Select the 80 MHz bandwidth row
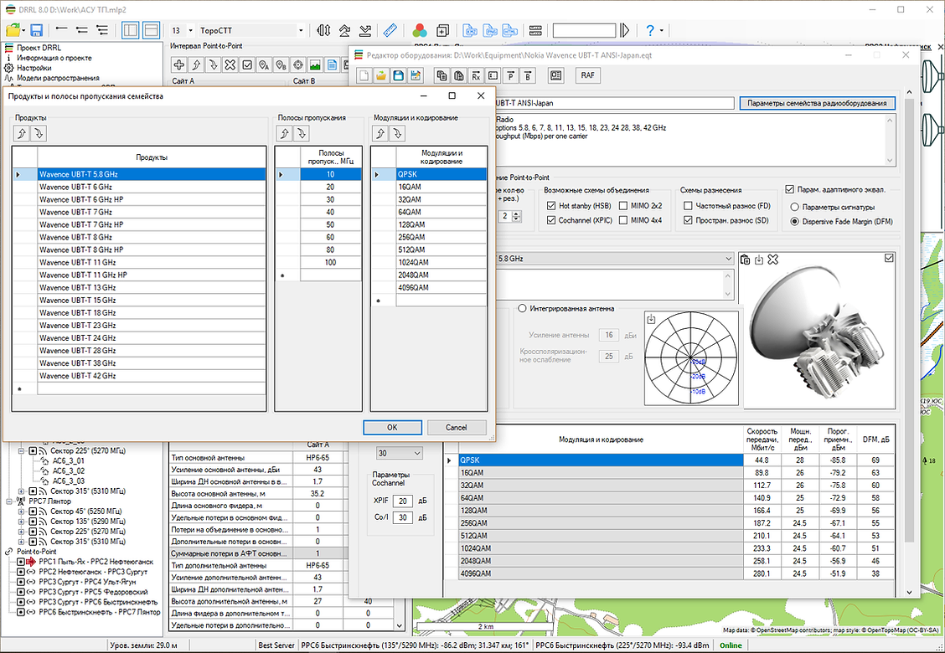Viewport: 945px width, 653px height. click(x=330, y=249)
